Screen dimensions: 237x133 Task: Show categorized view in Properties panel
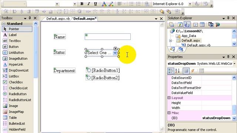[x=171, y=71]
